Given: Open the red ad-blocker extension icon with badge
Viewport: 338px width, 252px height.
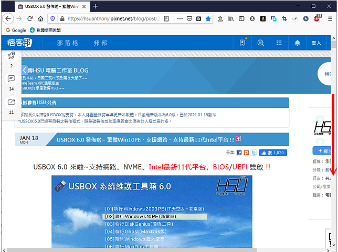Looking at the screenshot, I should pos(317,18).
